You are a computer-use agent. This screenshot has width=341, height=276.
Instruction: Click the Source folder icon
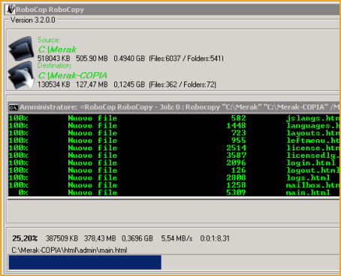click(x=21, y=49)
